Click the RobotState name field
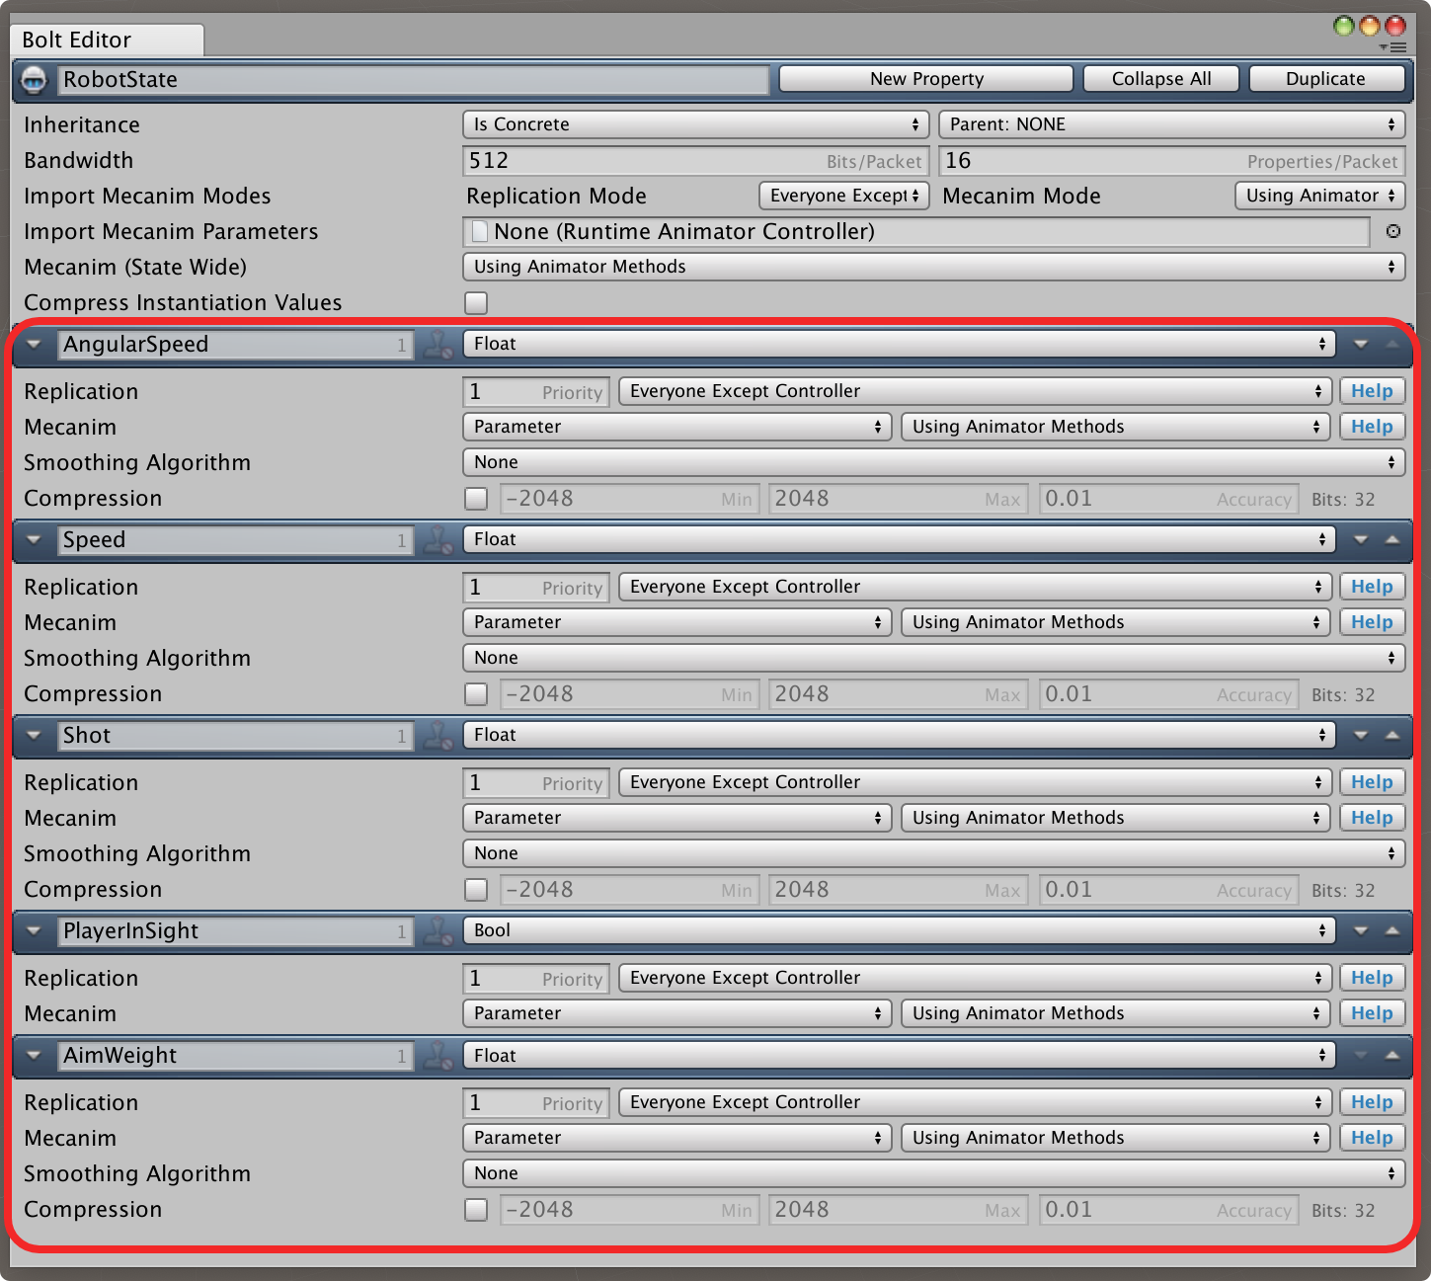Screen dimensions: 1431x1281 click(x=413, y=80)
